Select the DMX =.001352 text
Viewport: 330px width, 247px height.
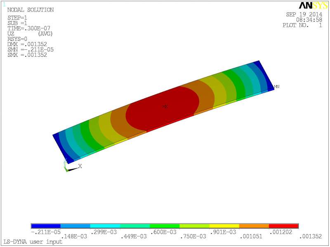tap(27, 44)
